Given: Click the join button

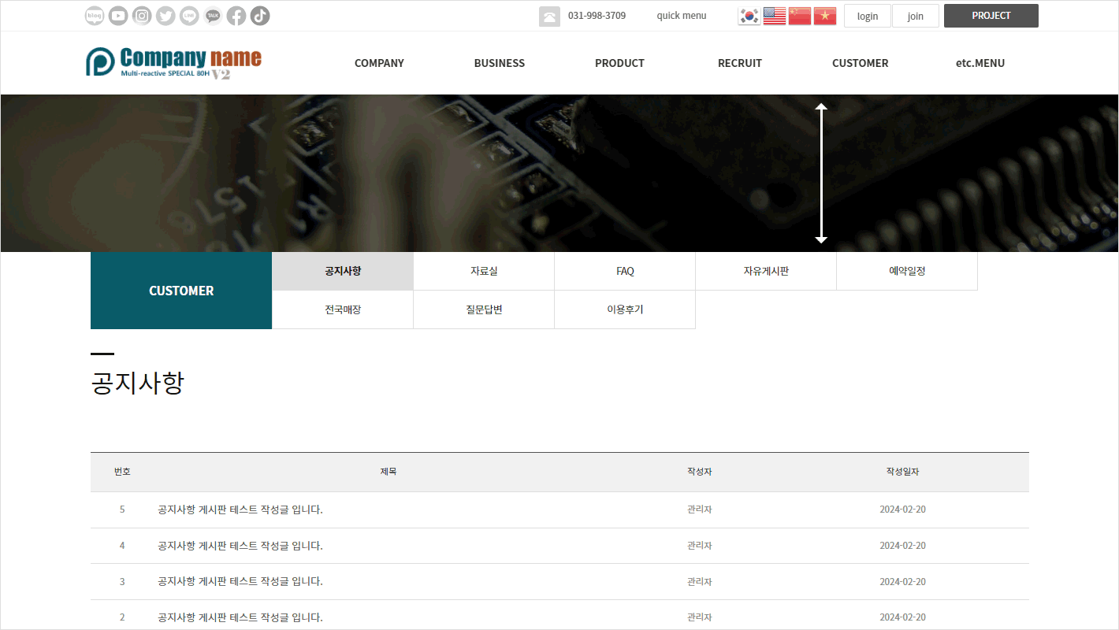Looking at the screenshot, I should pyautogui.click(x=916, y=16).
